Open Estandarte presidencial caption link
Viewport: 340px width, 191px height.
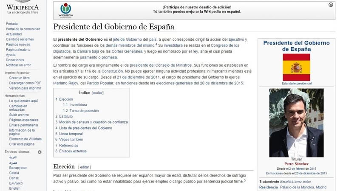(296, 84)
